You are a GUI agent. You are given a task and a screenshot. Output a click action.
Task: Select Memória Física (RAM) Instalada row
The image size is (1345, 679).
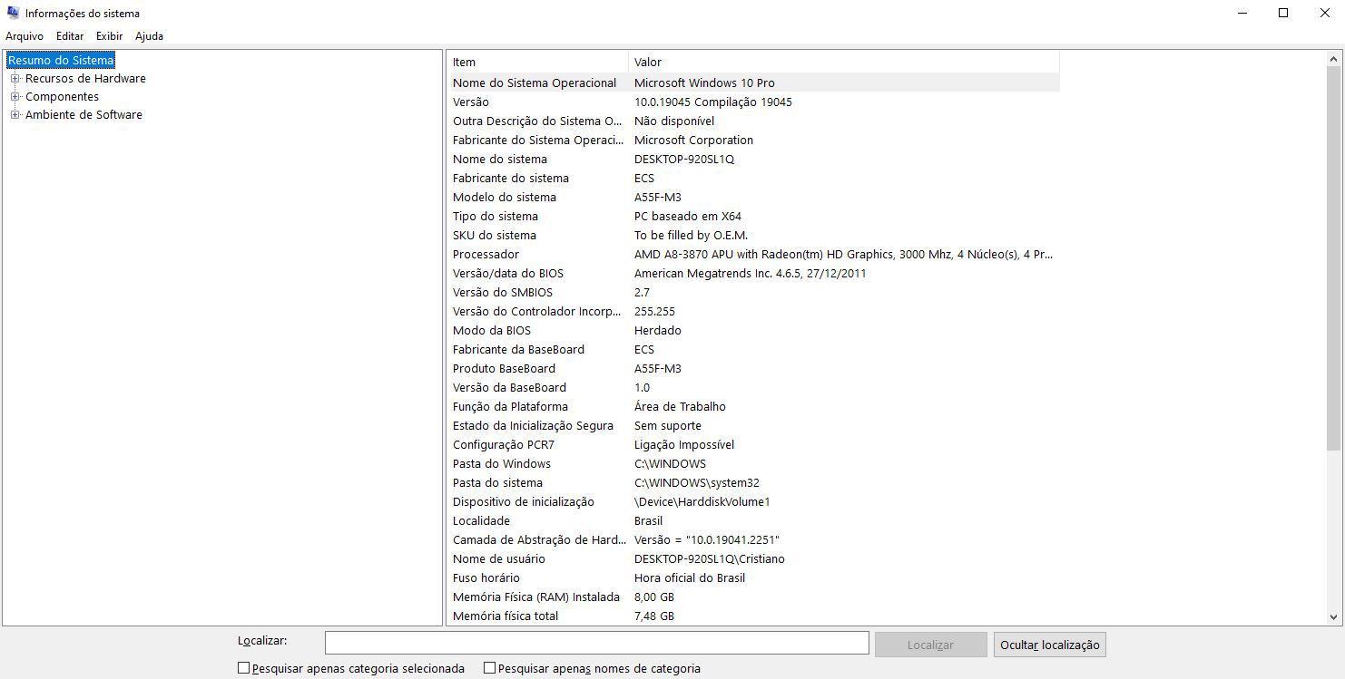[753, 597]
